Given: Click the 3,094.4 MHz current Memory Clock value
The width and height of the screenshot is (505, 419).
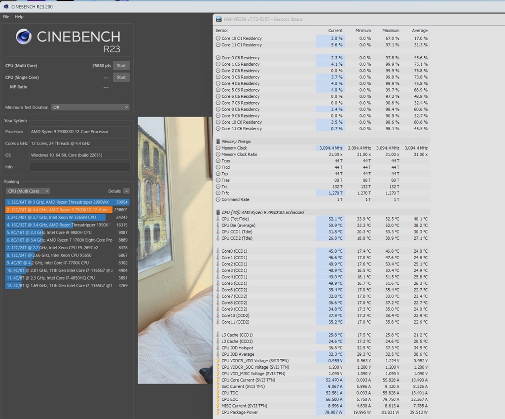Looking at the screenshot, I should [331, 148].
